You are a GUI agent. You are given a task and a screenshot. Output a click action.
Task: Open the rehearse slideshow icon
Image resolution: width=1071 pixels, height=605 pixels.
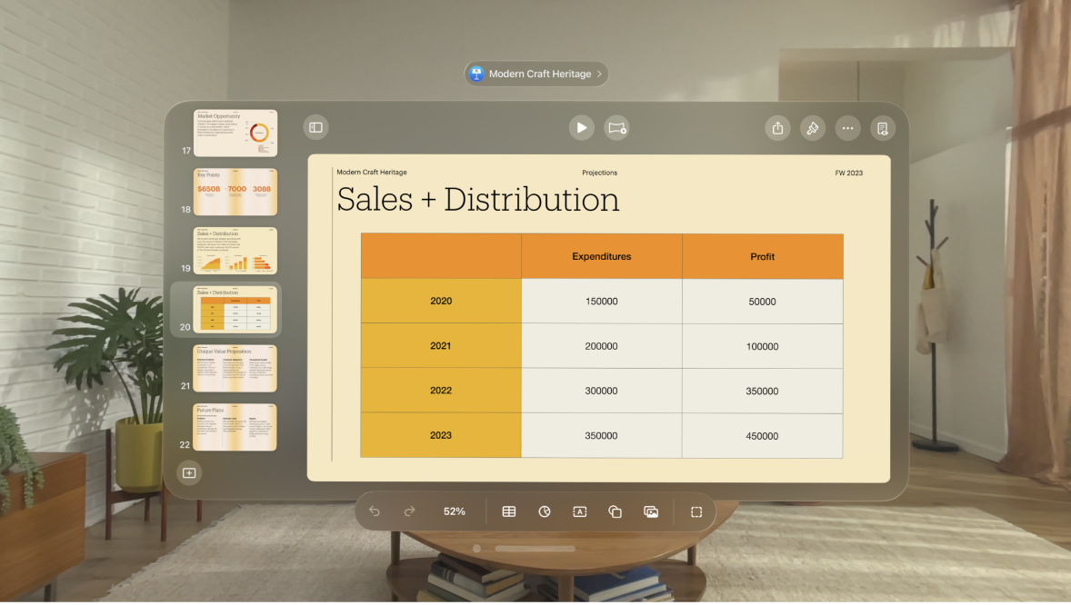[616, 128]
